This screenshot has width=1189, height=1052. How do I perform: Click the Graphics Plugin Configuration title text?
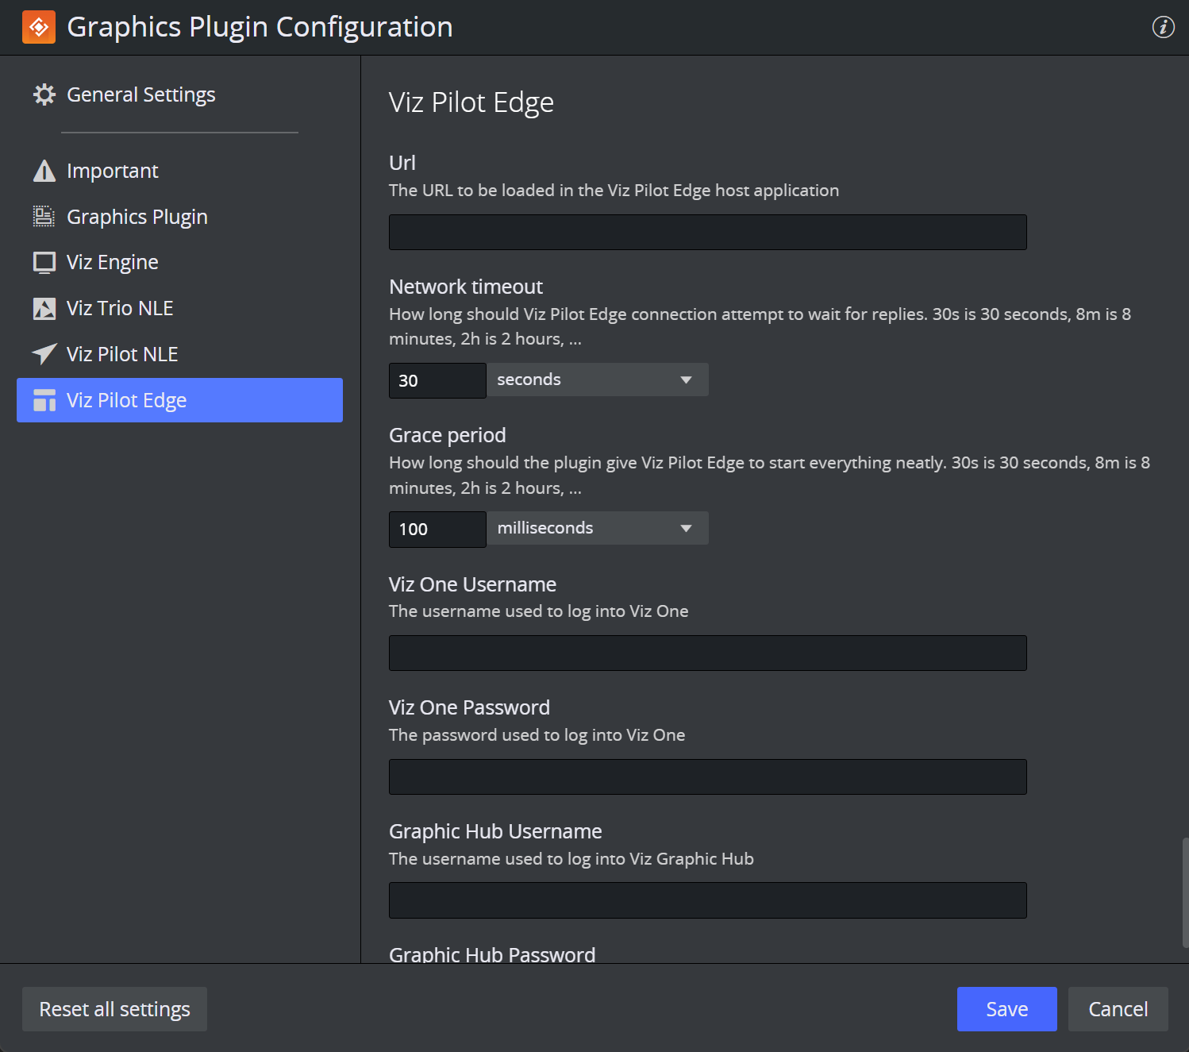(x=260, y=27)
